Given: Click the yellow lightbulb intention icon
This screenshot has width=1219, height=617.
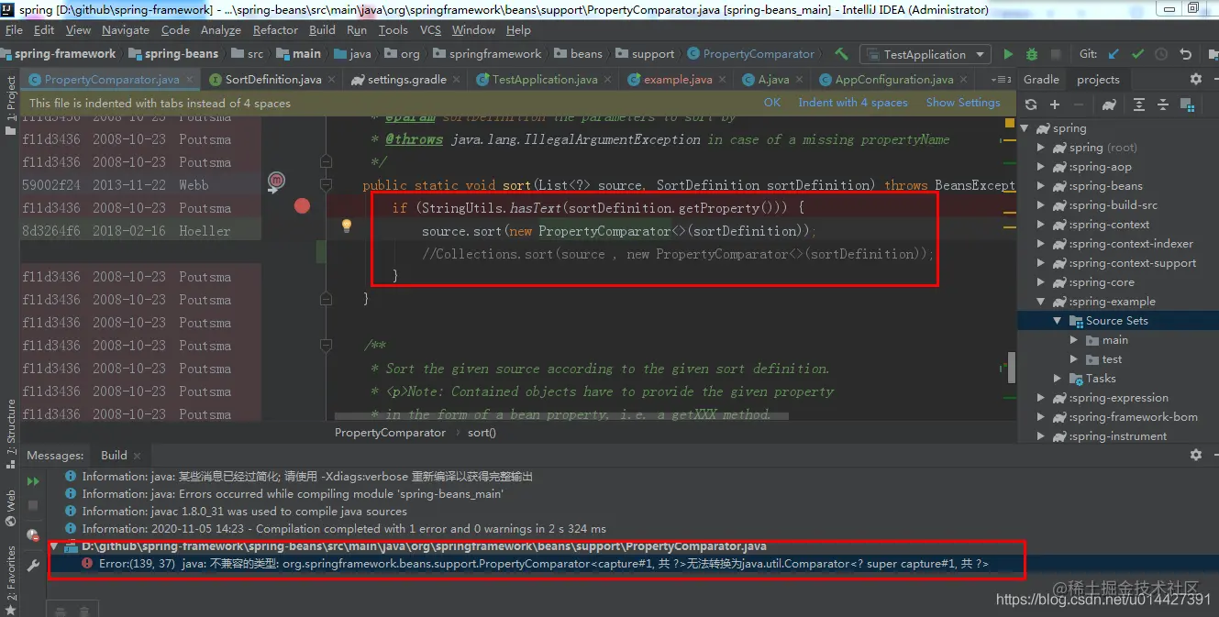Looking at the screenshot, I should pos(347,226).
